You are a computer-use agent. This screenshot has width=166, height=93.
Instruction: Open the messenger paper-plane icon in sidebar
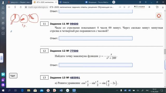coord(3,74)
